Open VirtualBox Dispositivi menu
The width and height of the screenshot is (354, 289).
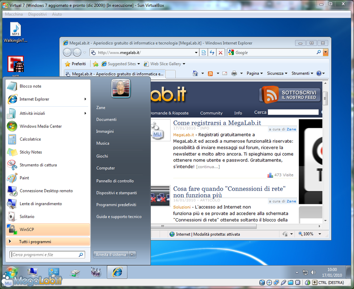pos(38,14)
